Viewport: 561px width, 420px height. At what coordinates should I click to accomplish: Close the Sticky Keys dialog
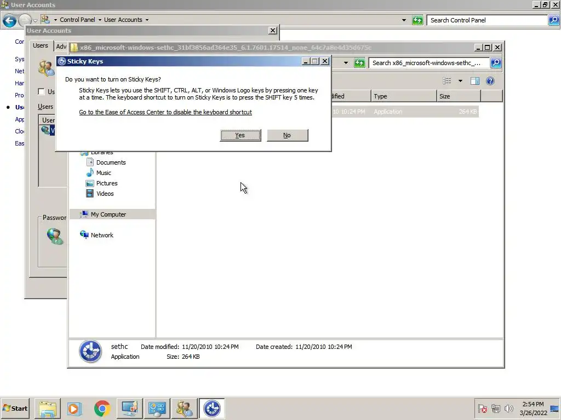[324, 61]
